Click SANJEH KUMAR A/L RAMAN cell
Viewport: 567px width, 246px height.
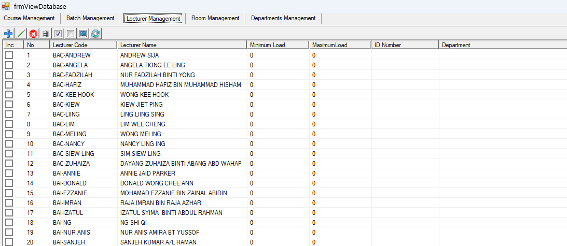[x=182, y=242]
